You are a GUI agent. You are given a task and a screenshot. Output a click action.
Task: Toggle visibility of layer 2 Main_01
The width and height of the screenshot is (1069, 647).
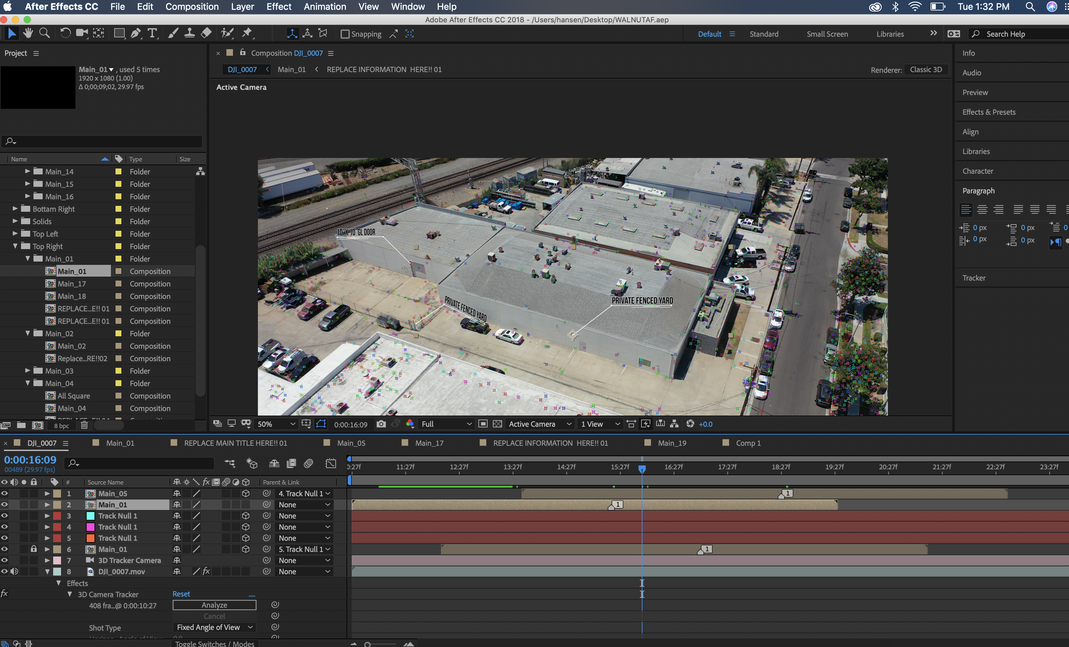tap(4, 504)
